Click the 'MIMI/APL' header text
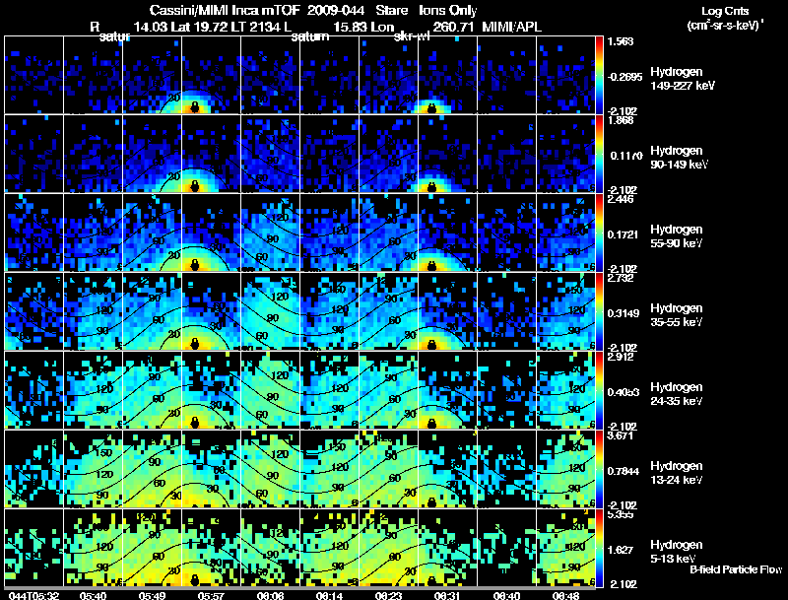Viewport: 788px width, 600px height. click(x=511, y=27)
